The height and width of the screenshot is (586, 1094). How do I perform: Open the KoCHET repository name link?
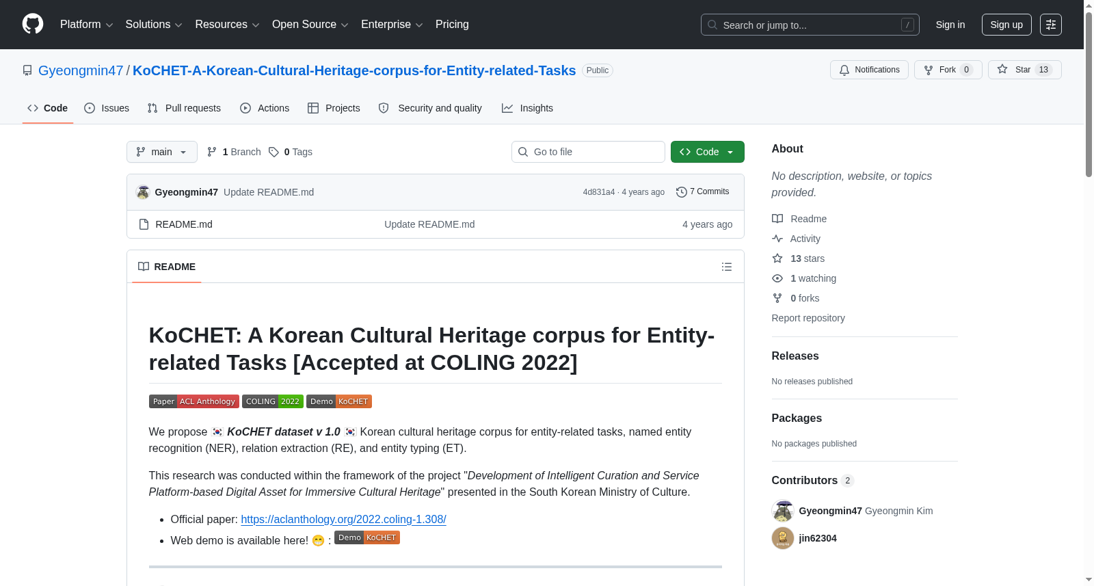354,70
